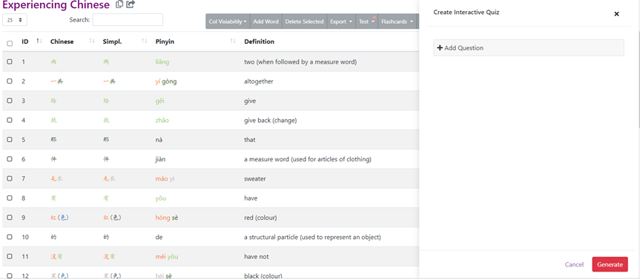This screenshot has height=279, width=640.
Task: Click the copy icon beside Experiencing Chinese title
Action: [x=119, y=5]
